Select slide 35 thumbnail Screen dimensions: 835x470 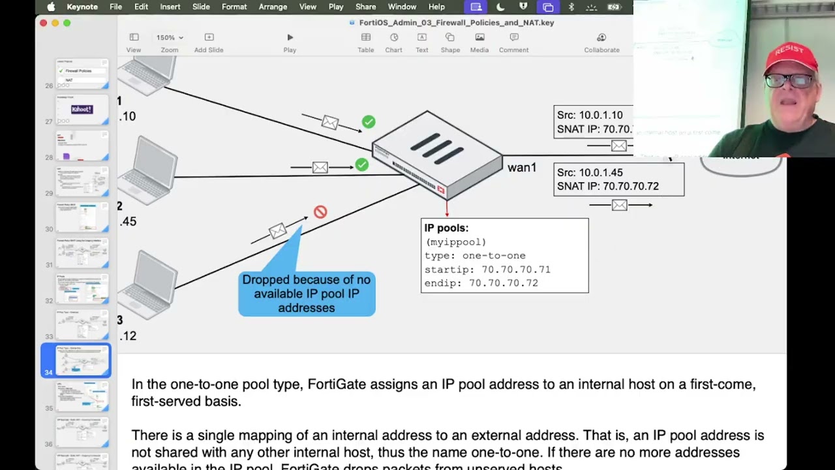[x=82, y=397]
